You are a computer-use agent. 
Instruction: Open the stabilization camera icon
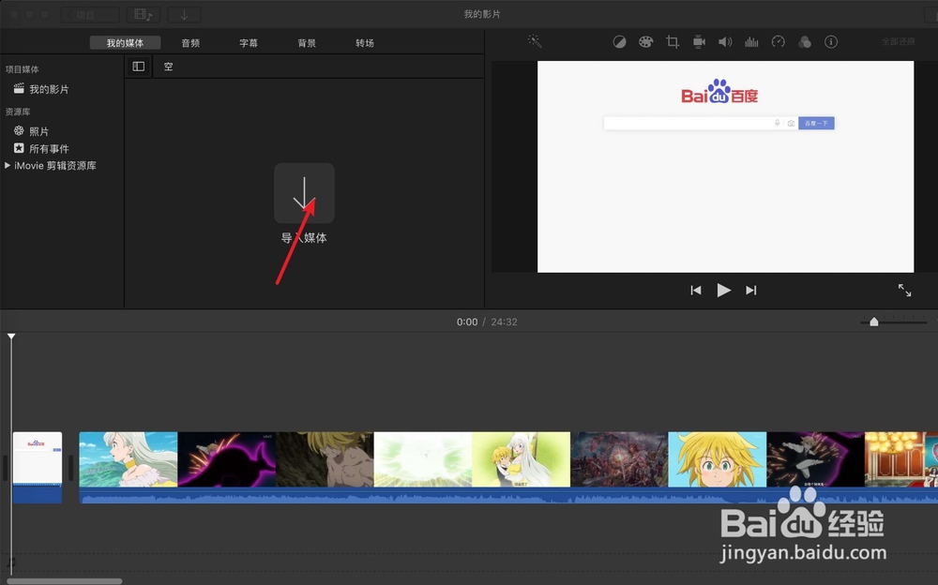click(699, 42)
